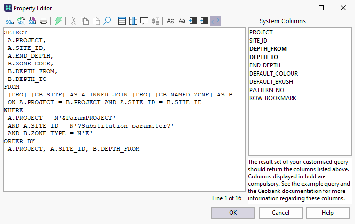Cancel the Property Editor dialog

click(x=280, y=213)
